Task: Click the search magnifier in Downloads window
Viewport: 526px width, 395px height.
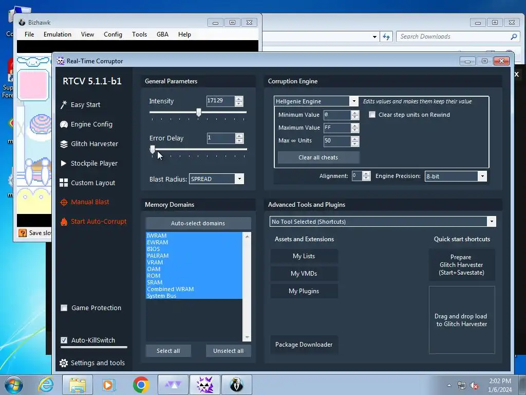Action: point(514,37)
